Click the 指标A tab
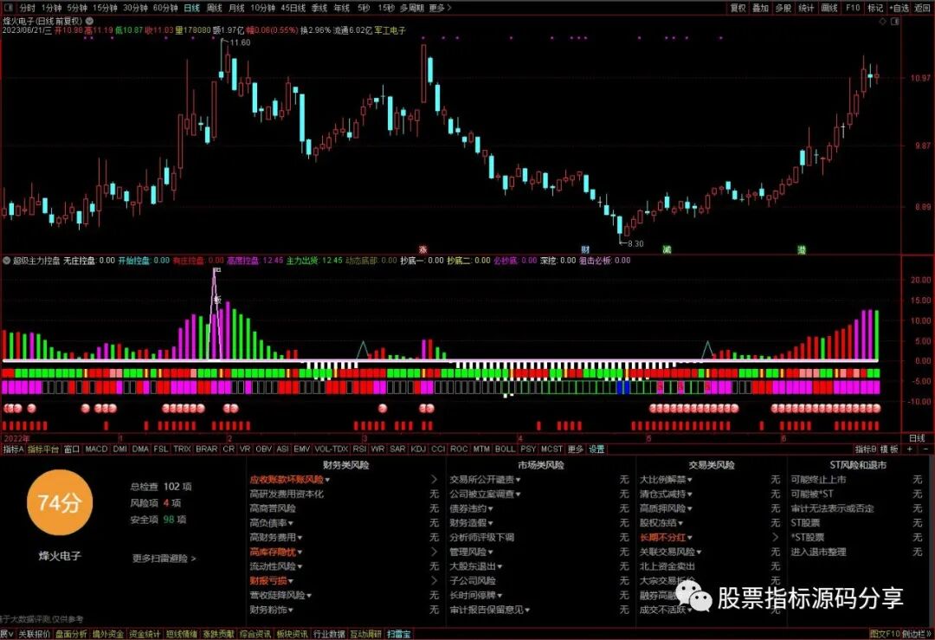The height and width of the screenshot is (640, 935). (13, 449)
